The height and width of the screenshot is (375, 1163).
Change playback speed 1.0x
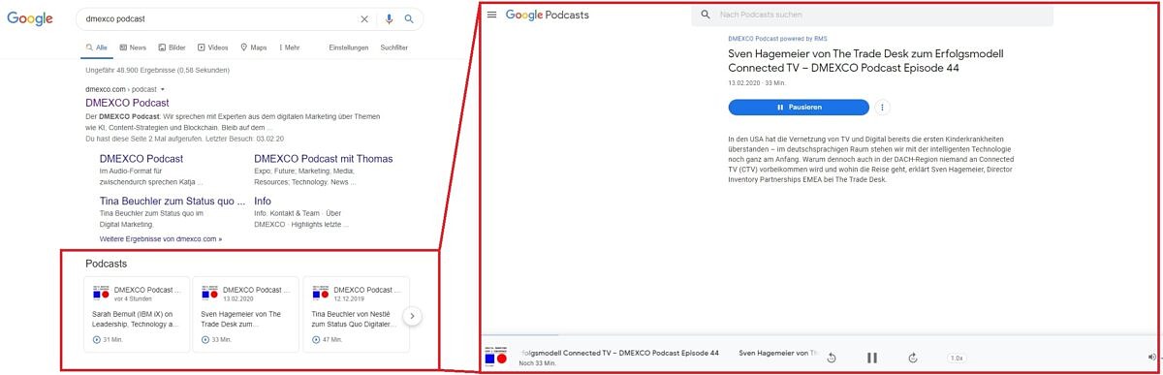click(x=957, y=358)
